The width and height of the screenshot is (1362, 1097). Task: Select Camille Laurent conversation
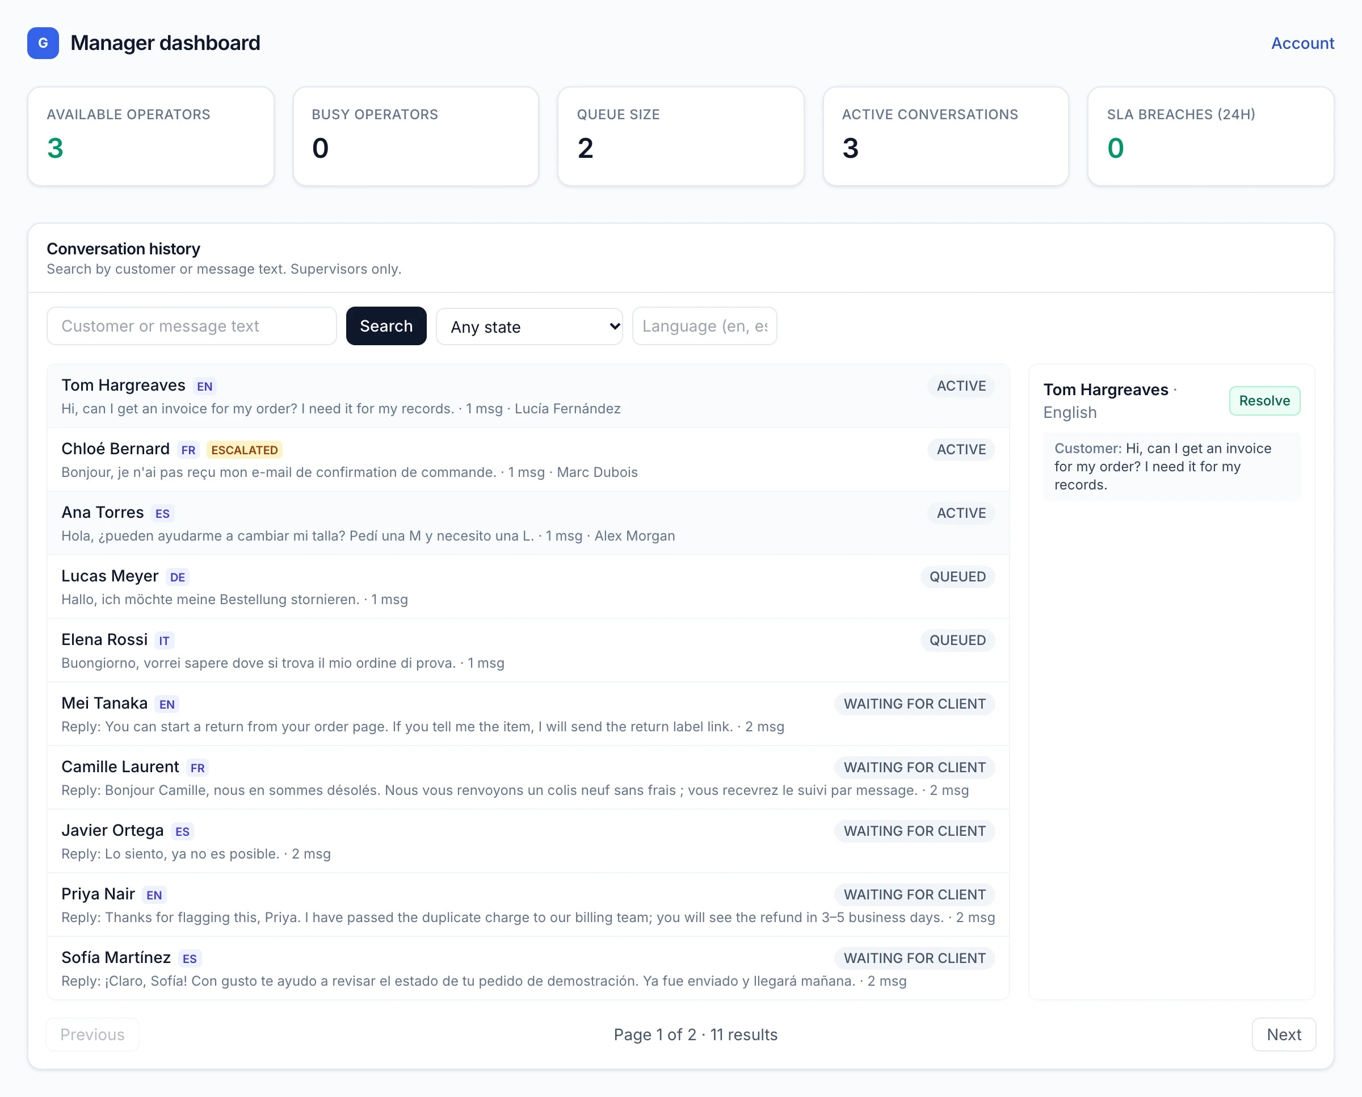528,778
